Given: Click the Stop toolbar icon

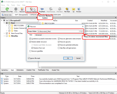Looking at the screenshot, I should [x=16, y=9].
